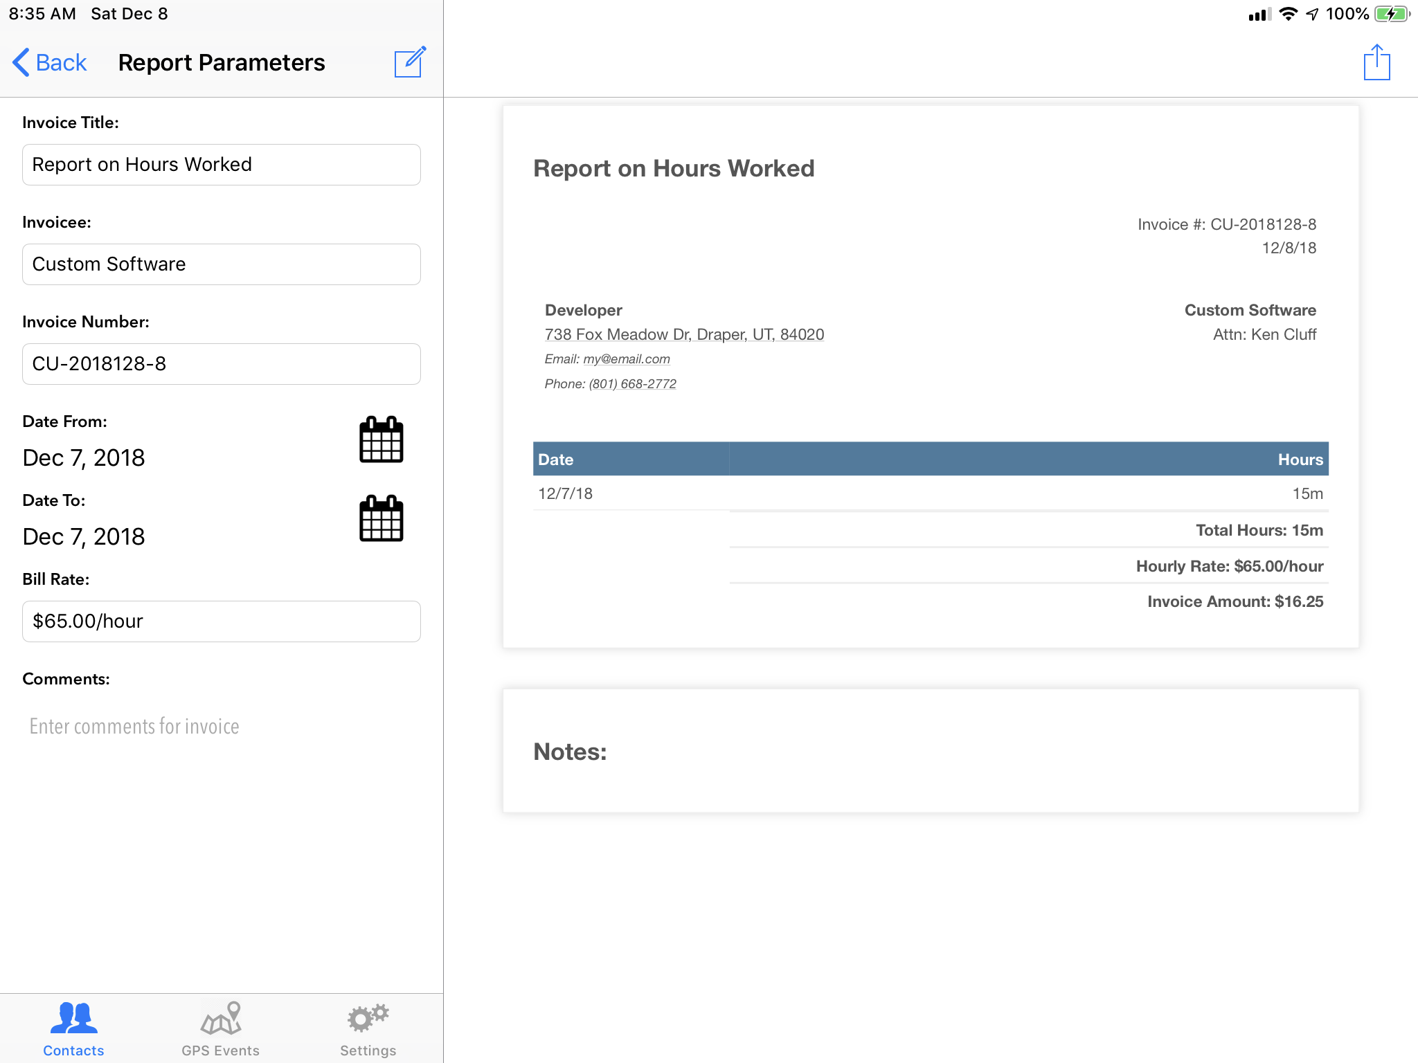1418x1063 pixels.
Task: Switch to GPS Events tab
Action: point(220,1029)
